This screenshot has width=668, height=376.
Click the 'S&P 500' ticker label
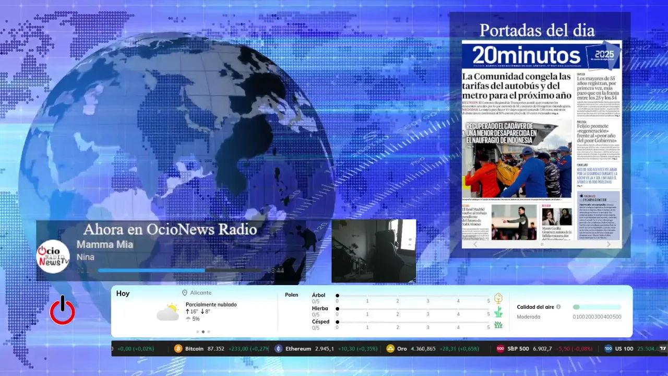tap(518, 349)
